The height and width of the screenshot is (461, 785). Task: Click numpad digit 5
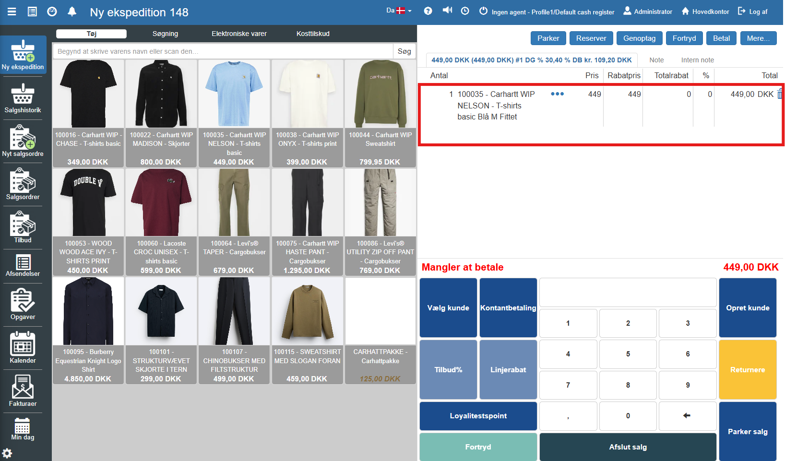(x=628, y=354)
